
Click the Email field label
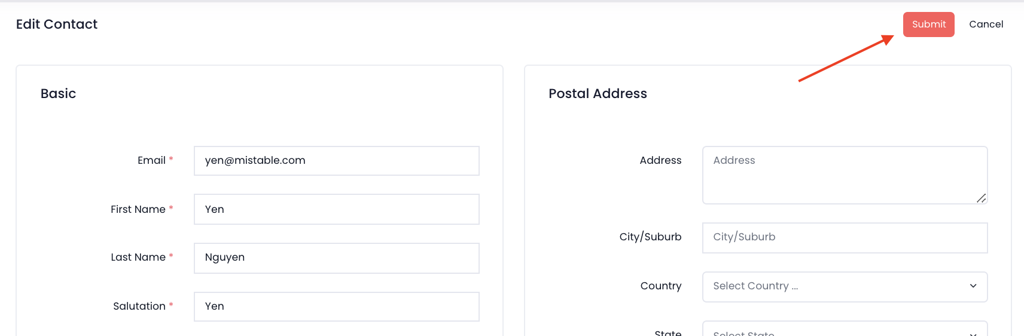click(x=151, y=160)
